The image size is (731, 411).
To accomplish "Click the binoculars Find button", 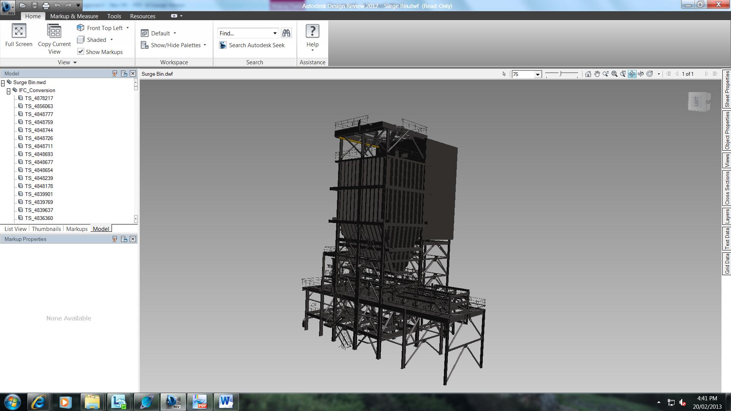I will (286, 33).
